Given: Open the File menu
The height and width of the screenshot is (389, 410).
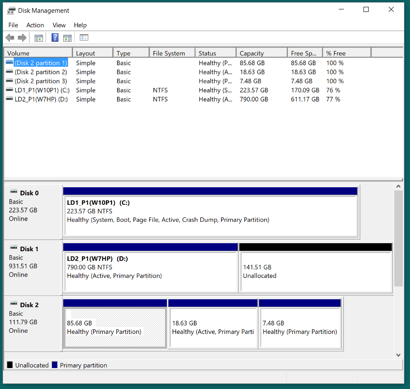Looking at the screenshot, I should click(x=13, y=25).
